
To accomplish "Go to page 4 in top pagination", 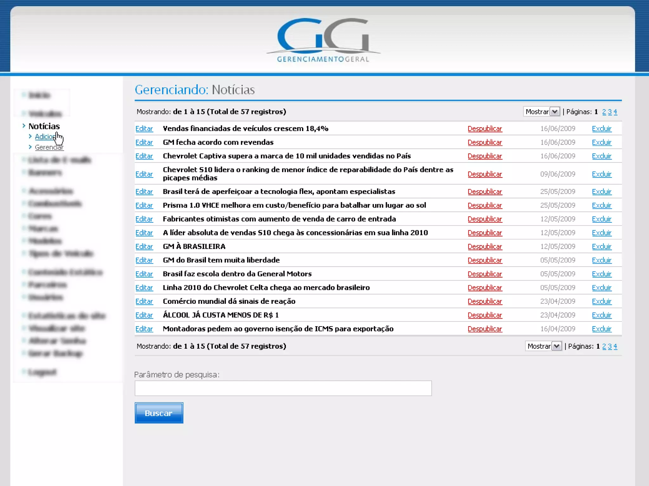I will [x=615, y=112].
